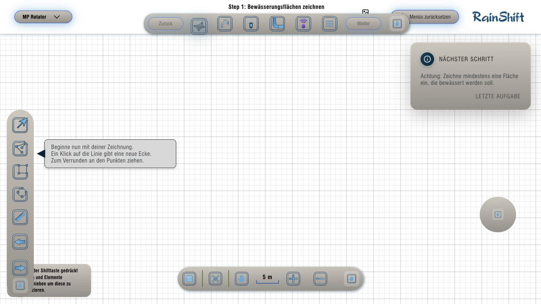
Task: Select the polygon drawing tool
Action: [x=20, y=148]
